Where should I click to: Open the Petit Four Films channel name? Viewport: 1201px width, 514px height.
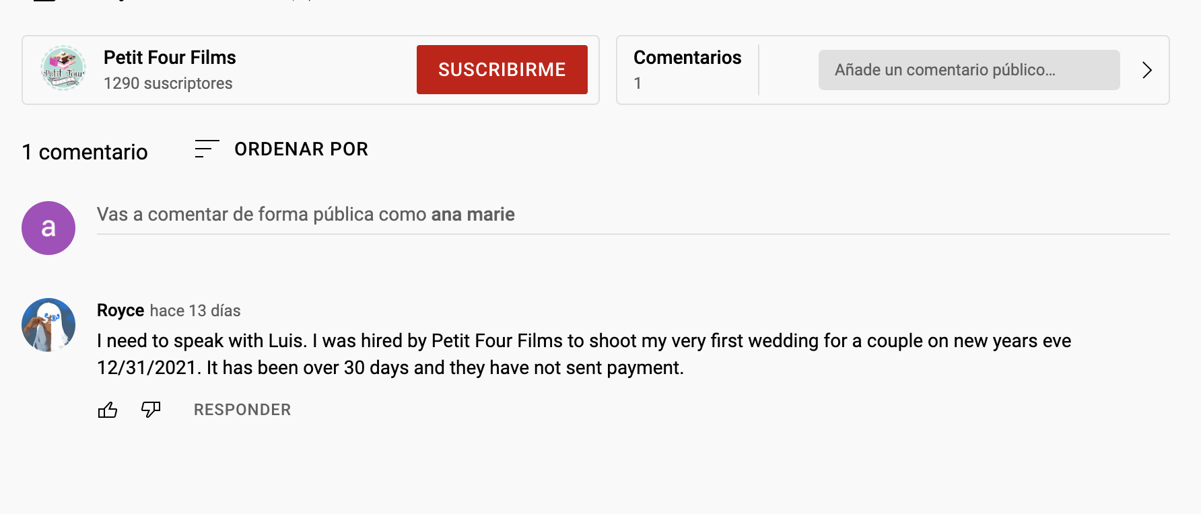(170, 58)
